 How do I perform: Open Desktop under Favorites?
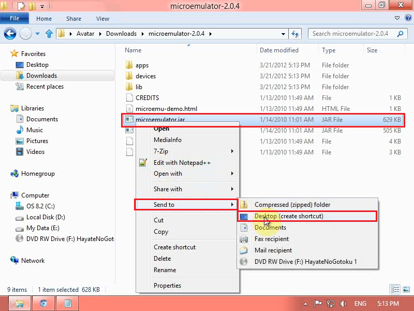37,65
